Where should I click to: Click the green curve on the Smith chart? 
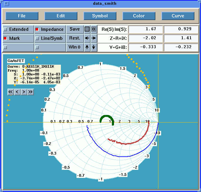106,116
